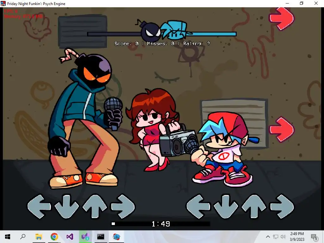
Task: Click the red Memory counter text
Action: tap(23, 16)
